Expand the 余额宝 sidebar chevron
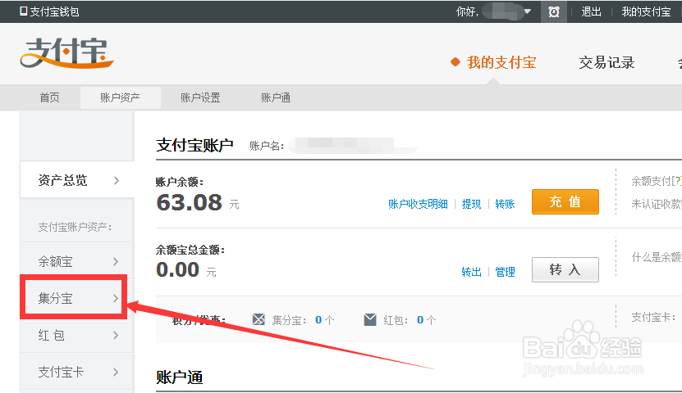682x393 pixels. (116, 261)
